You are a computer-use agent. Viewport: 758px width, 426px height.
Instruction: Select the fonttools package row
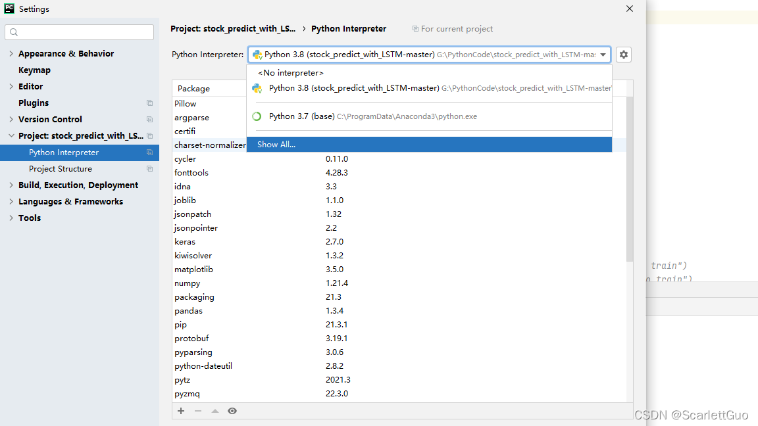(x=399, y=172)
